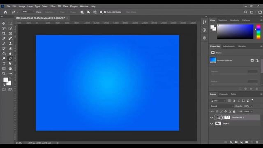Open the workspace switcher icon dropdown

click(253, 12)
